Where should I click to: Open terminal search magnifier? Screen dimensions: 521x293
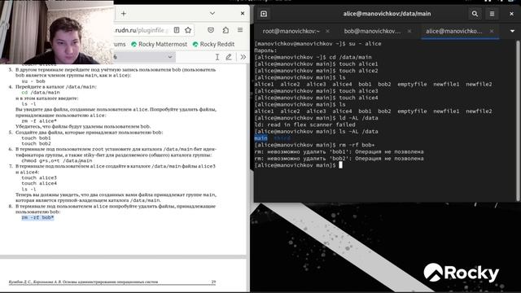coord(475,14)
